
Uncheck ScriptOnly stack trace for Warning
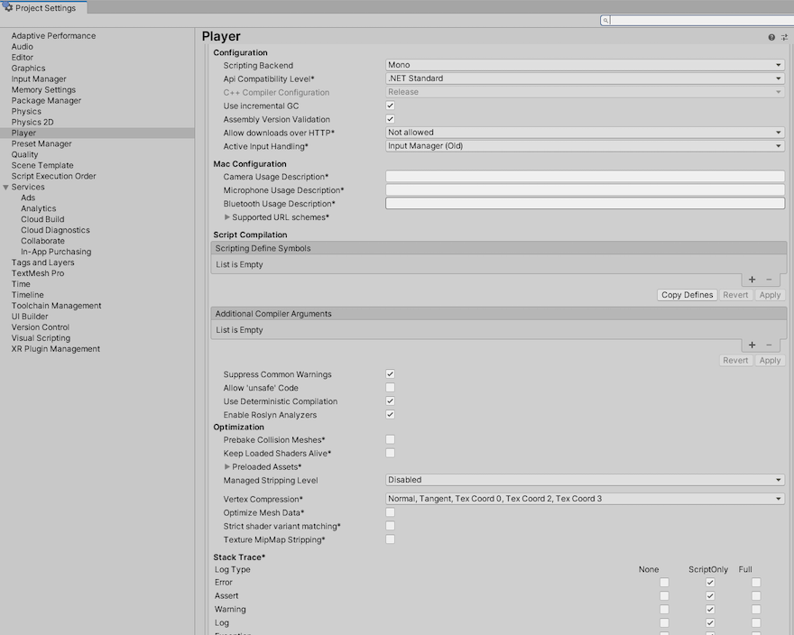710,609
